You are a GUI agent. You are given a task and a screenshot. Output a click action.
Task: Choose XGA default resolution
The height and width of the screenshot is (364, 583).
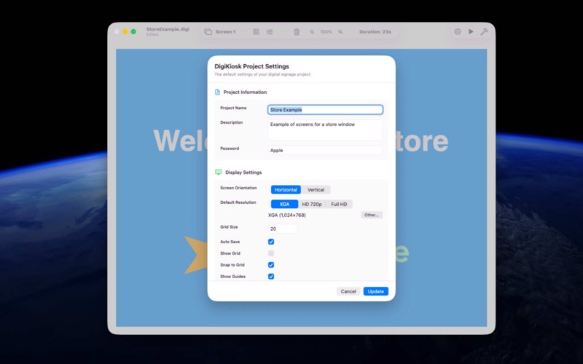click(x=284, y=204)
